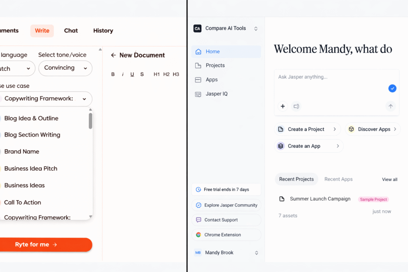Open the Projects section in Jasper
The width and height of the screenshot is (408, 272).
point(216,65)
